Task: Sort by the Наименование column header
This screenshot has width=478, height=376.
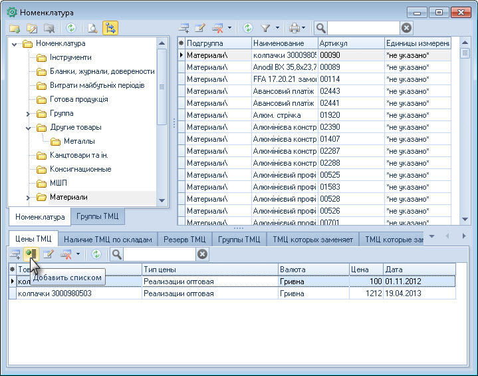Action: coord(285,43)
